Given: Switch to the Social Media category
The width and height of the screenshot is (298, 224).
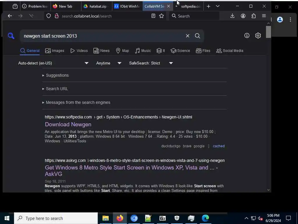Looking at the screenshot, I should click(230, 51).
